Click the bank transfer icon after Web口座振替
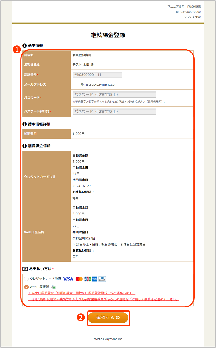216x348 pixels. pos(53,287)
